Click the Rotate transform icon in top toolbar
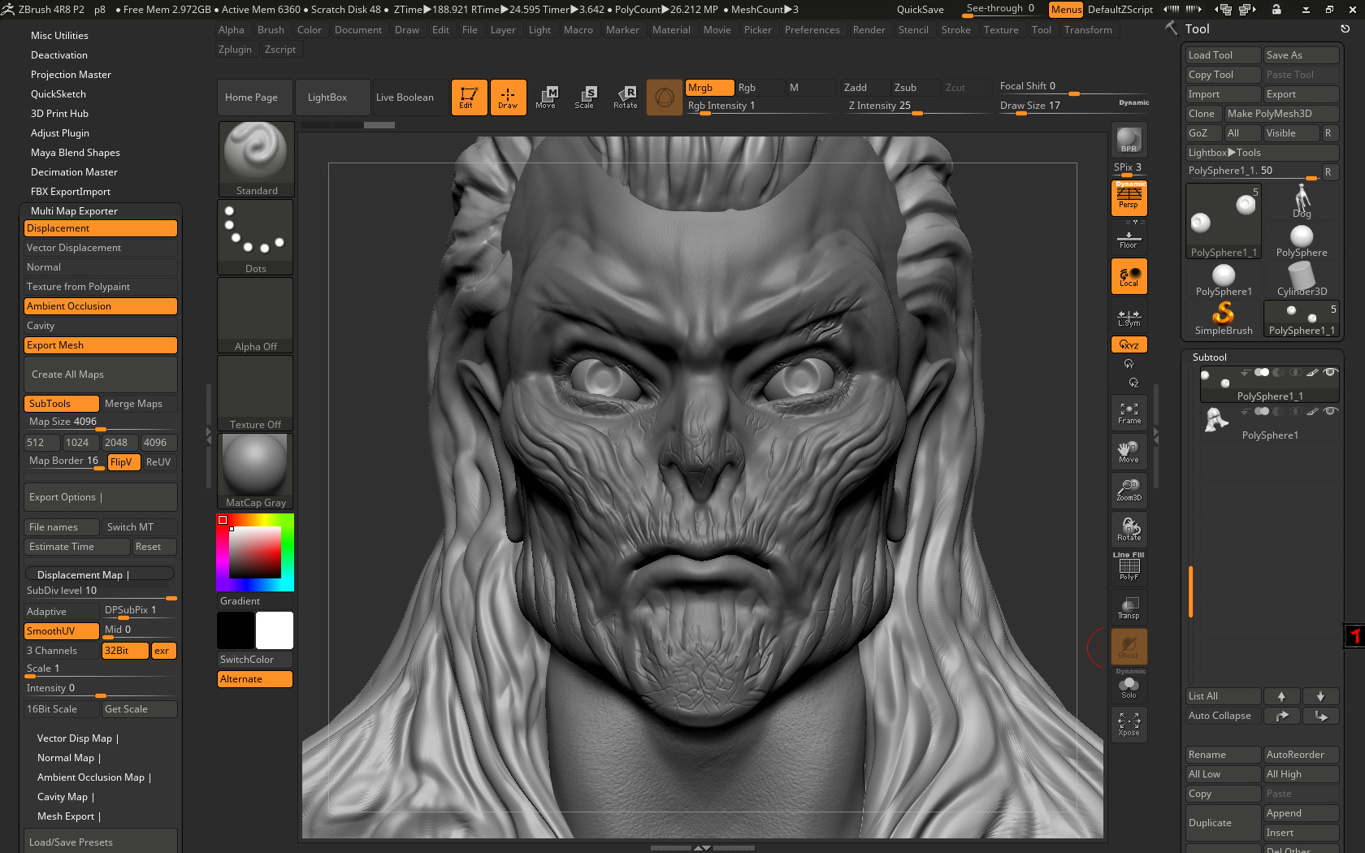The width and height of the screenshot is (1365, 853). [625, 97]
